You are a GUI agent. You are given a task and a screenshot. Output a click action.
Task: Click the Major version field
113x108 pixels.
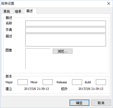(x=23, y=82)
